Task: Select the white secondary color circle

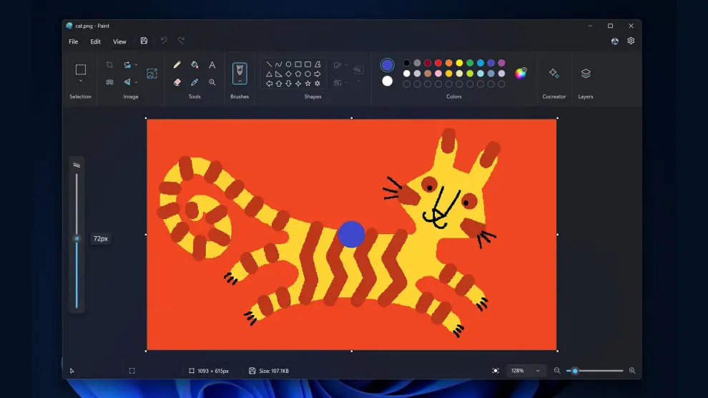Action: [388, 81]
